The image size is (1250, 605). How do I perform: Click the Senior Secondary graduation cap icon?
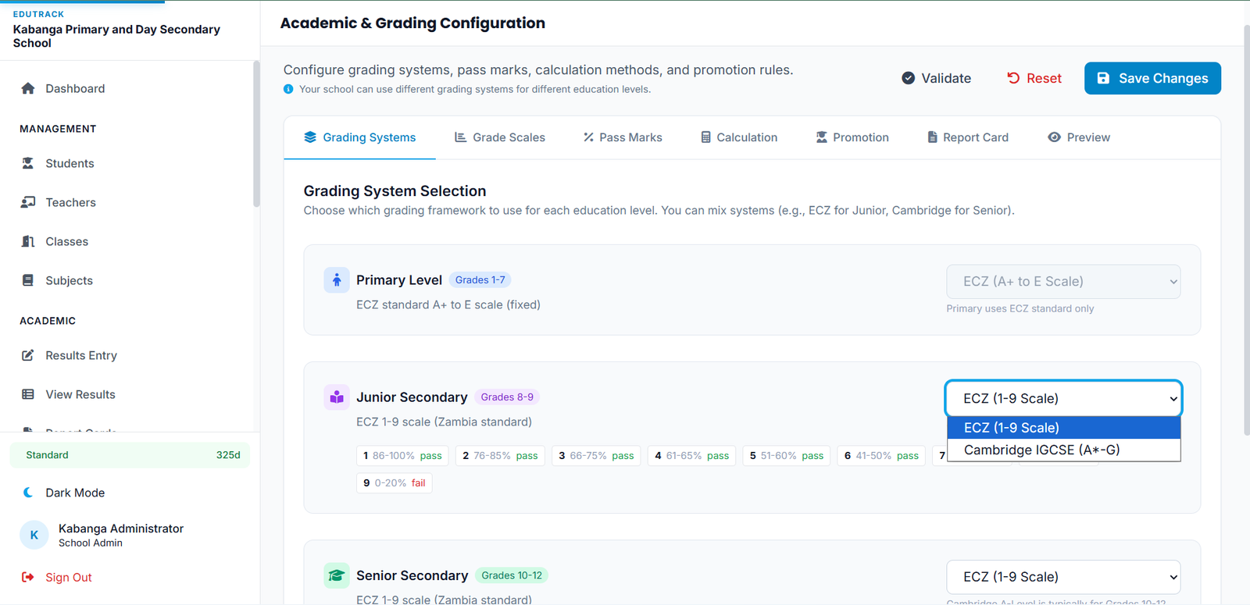337,575
